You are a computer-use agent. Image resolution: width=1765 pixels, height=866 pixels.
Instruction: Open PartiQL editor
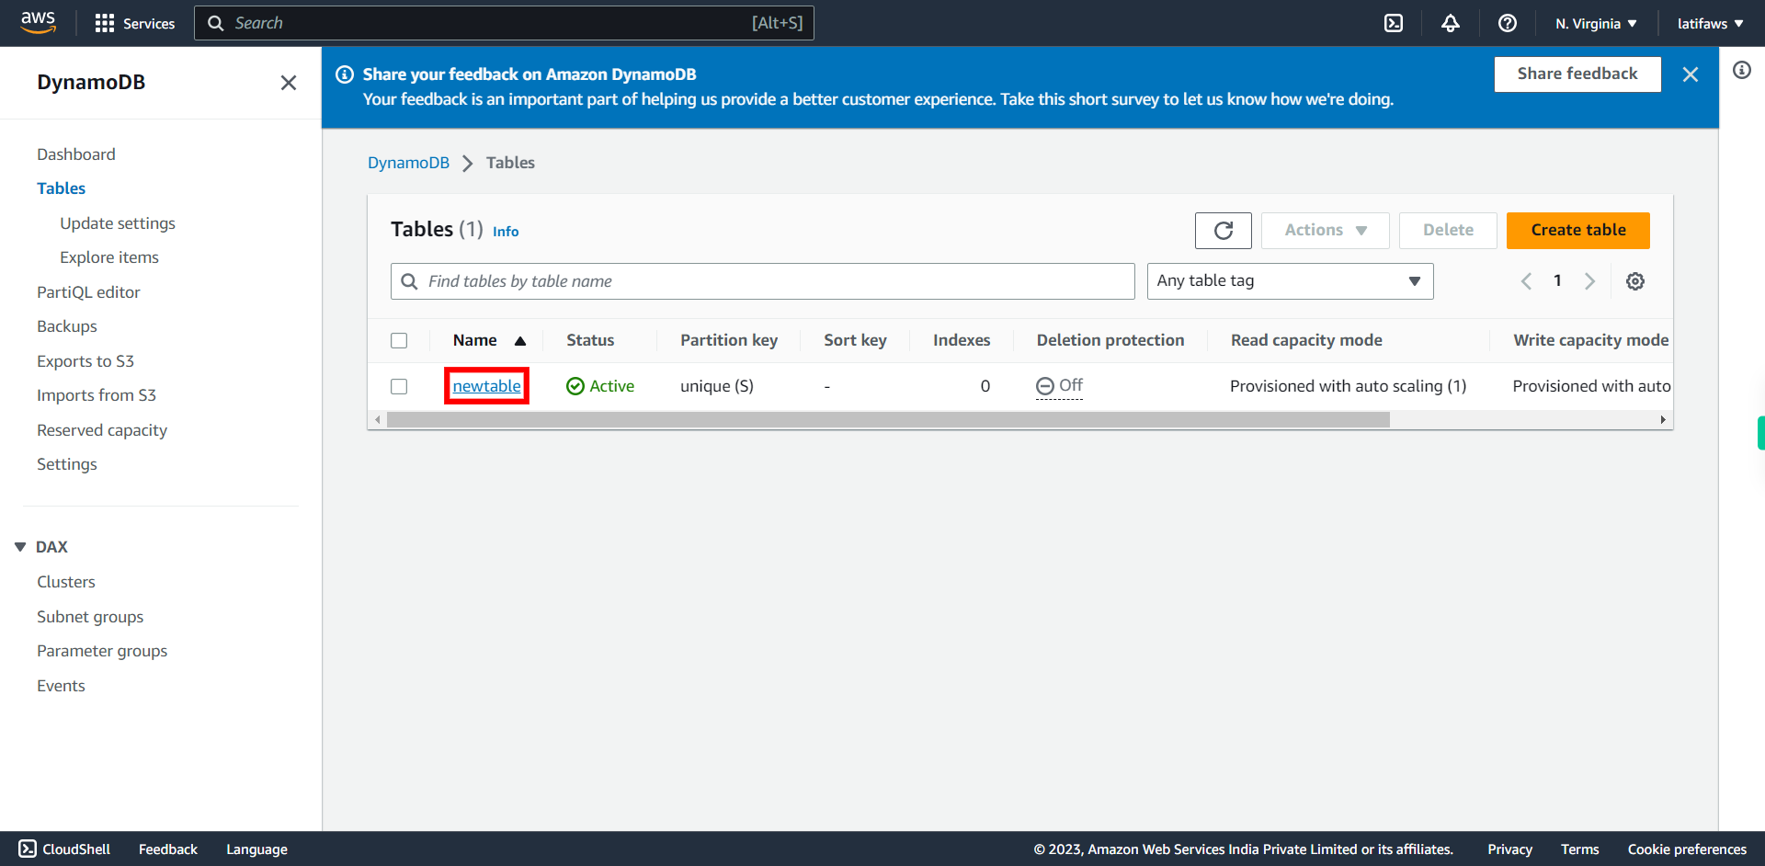tap(88, 292)
